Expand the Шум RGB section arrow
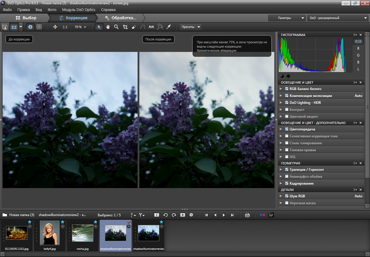The image size is (370, 257). point(281,196)
